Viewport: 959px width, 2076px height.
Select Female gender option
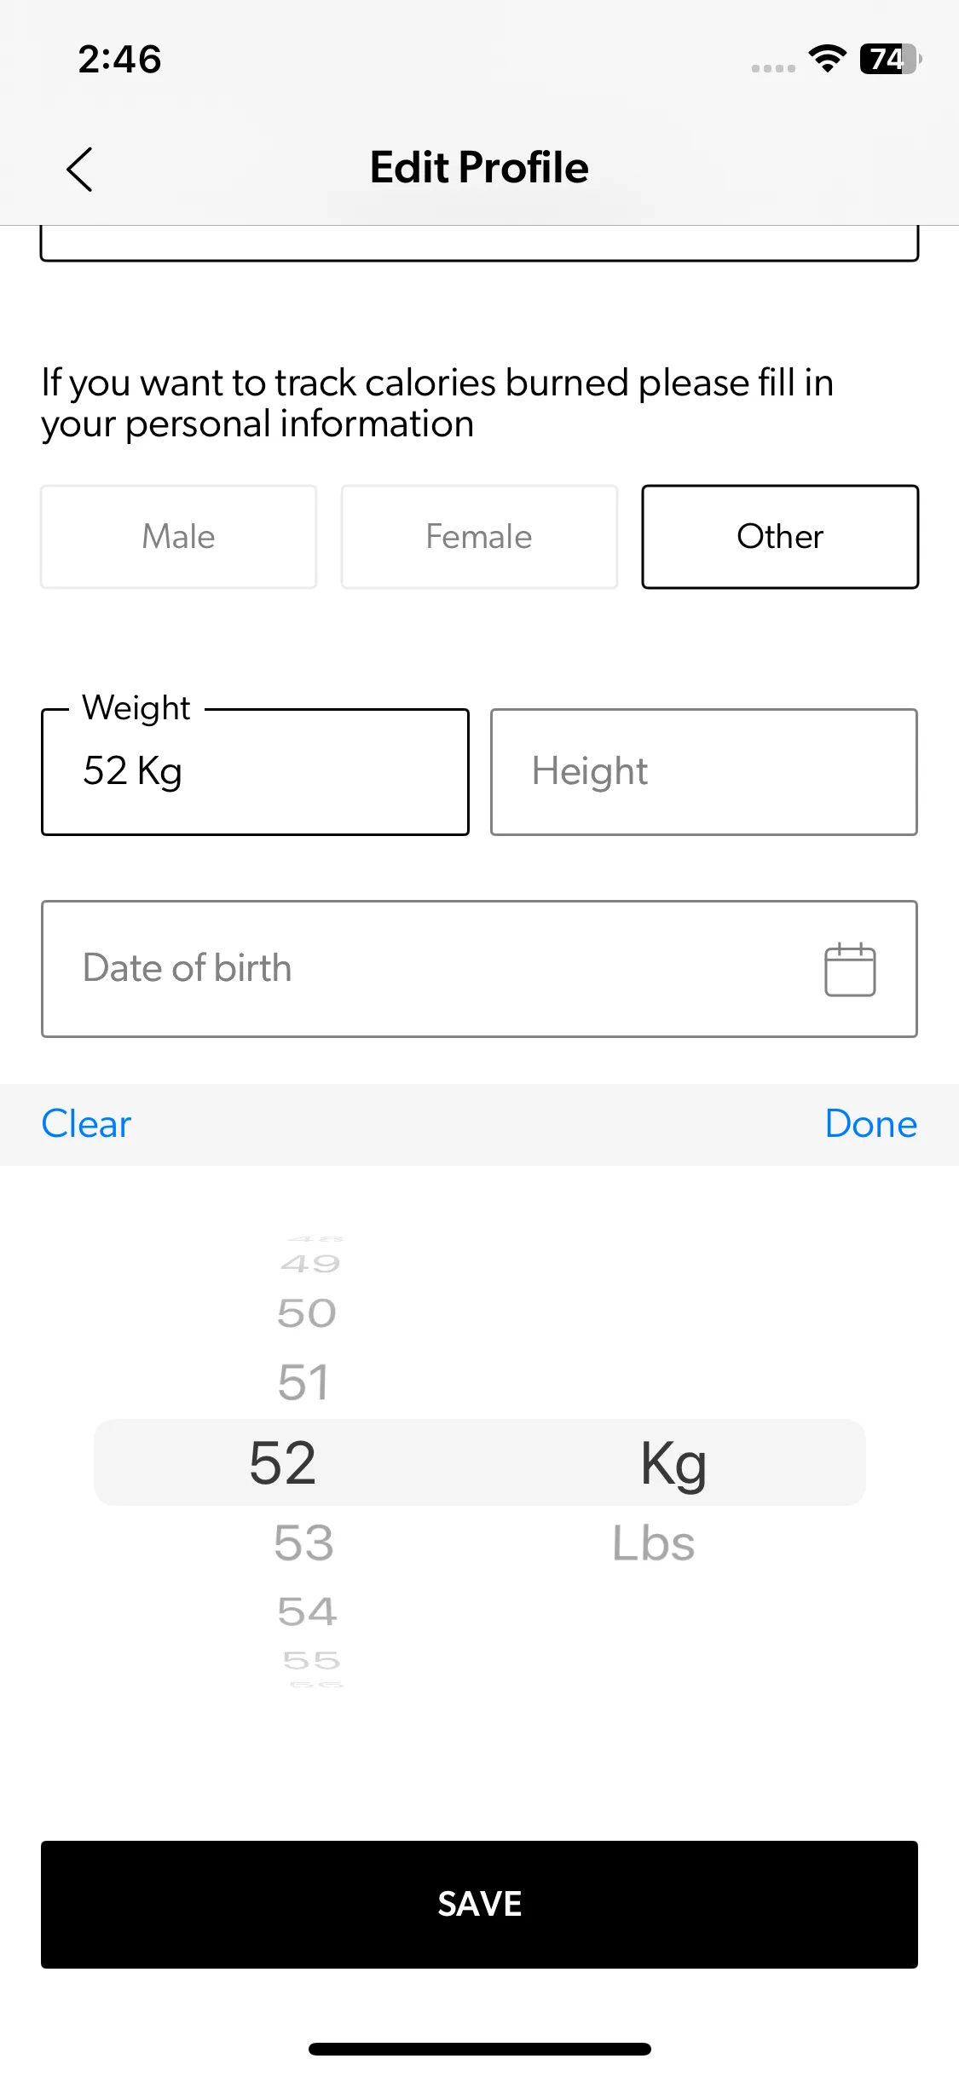(x=479, y=537)
